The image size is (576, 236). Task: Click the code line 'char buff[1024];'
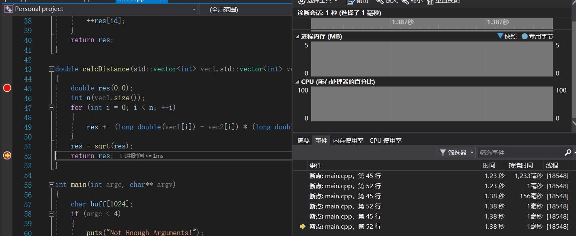click(102, 204)
